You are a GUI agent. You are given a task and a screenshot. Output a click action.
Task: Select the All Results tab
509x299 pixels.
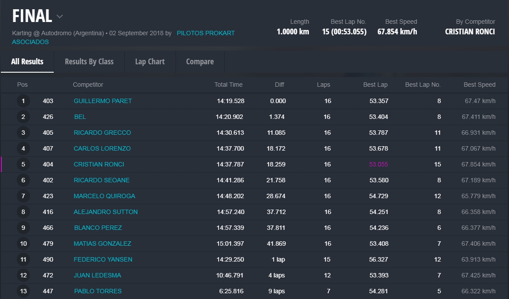27,62
